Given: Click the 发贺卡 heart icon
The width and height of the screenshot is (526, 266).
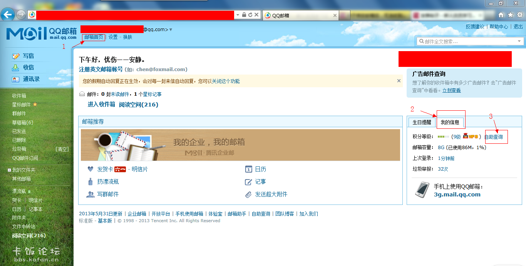Looking at the screenshot, I should 91,169.
